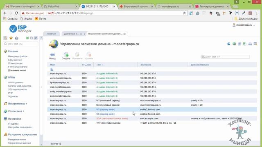Select the SOA record row root.example.com
The image size is (262, 147).
click(152, 118)
